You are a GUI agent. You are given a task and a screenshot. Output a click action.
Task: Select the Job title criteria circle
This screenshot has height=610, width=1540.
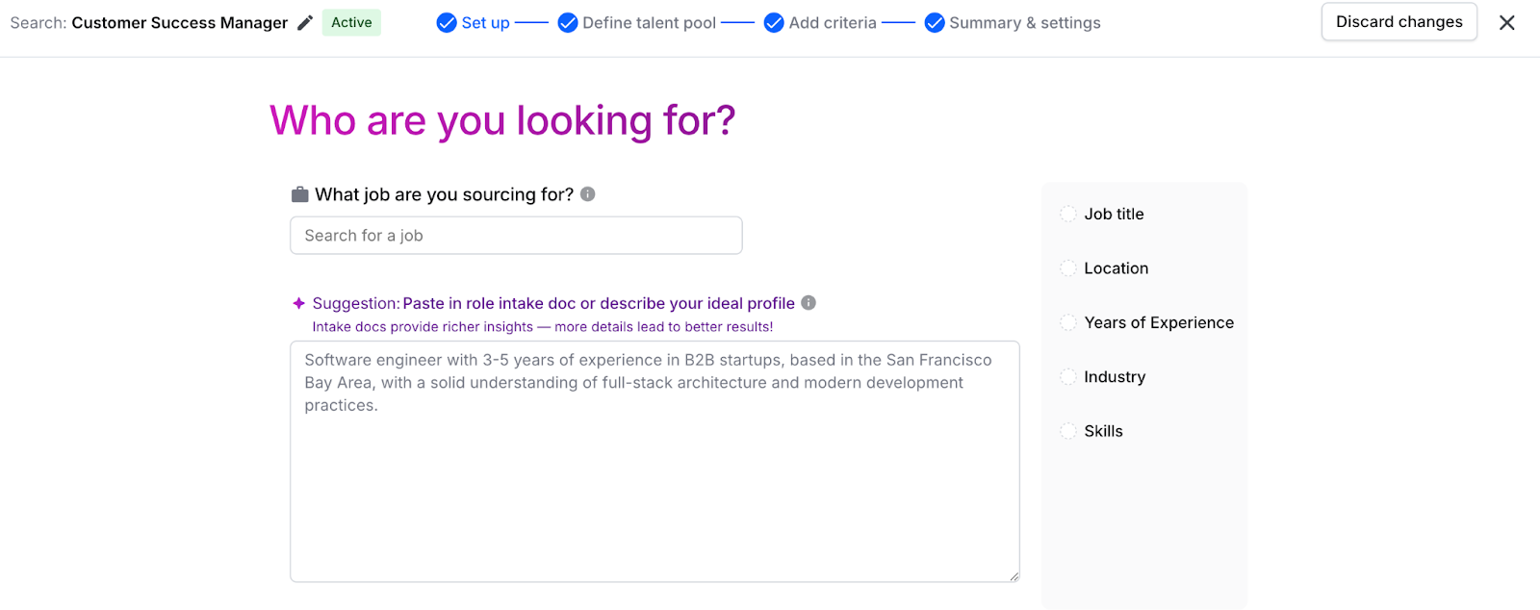click(1068, 214)
